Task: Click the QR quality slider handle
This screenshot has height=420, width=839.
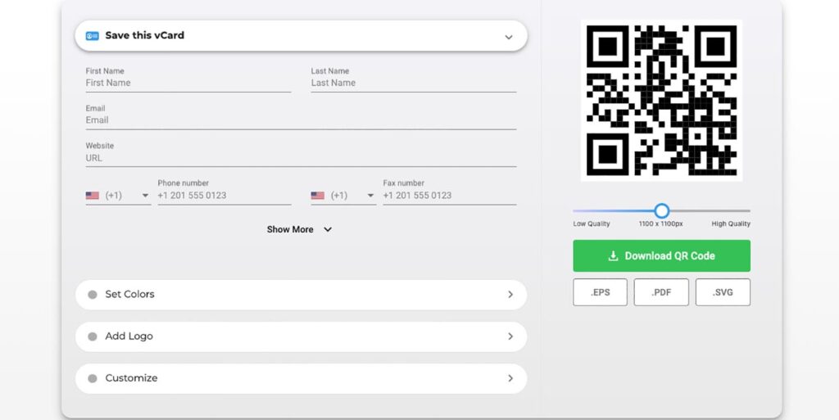Action: 662,210
